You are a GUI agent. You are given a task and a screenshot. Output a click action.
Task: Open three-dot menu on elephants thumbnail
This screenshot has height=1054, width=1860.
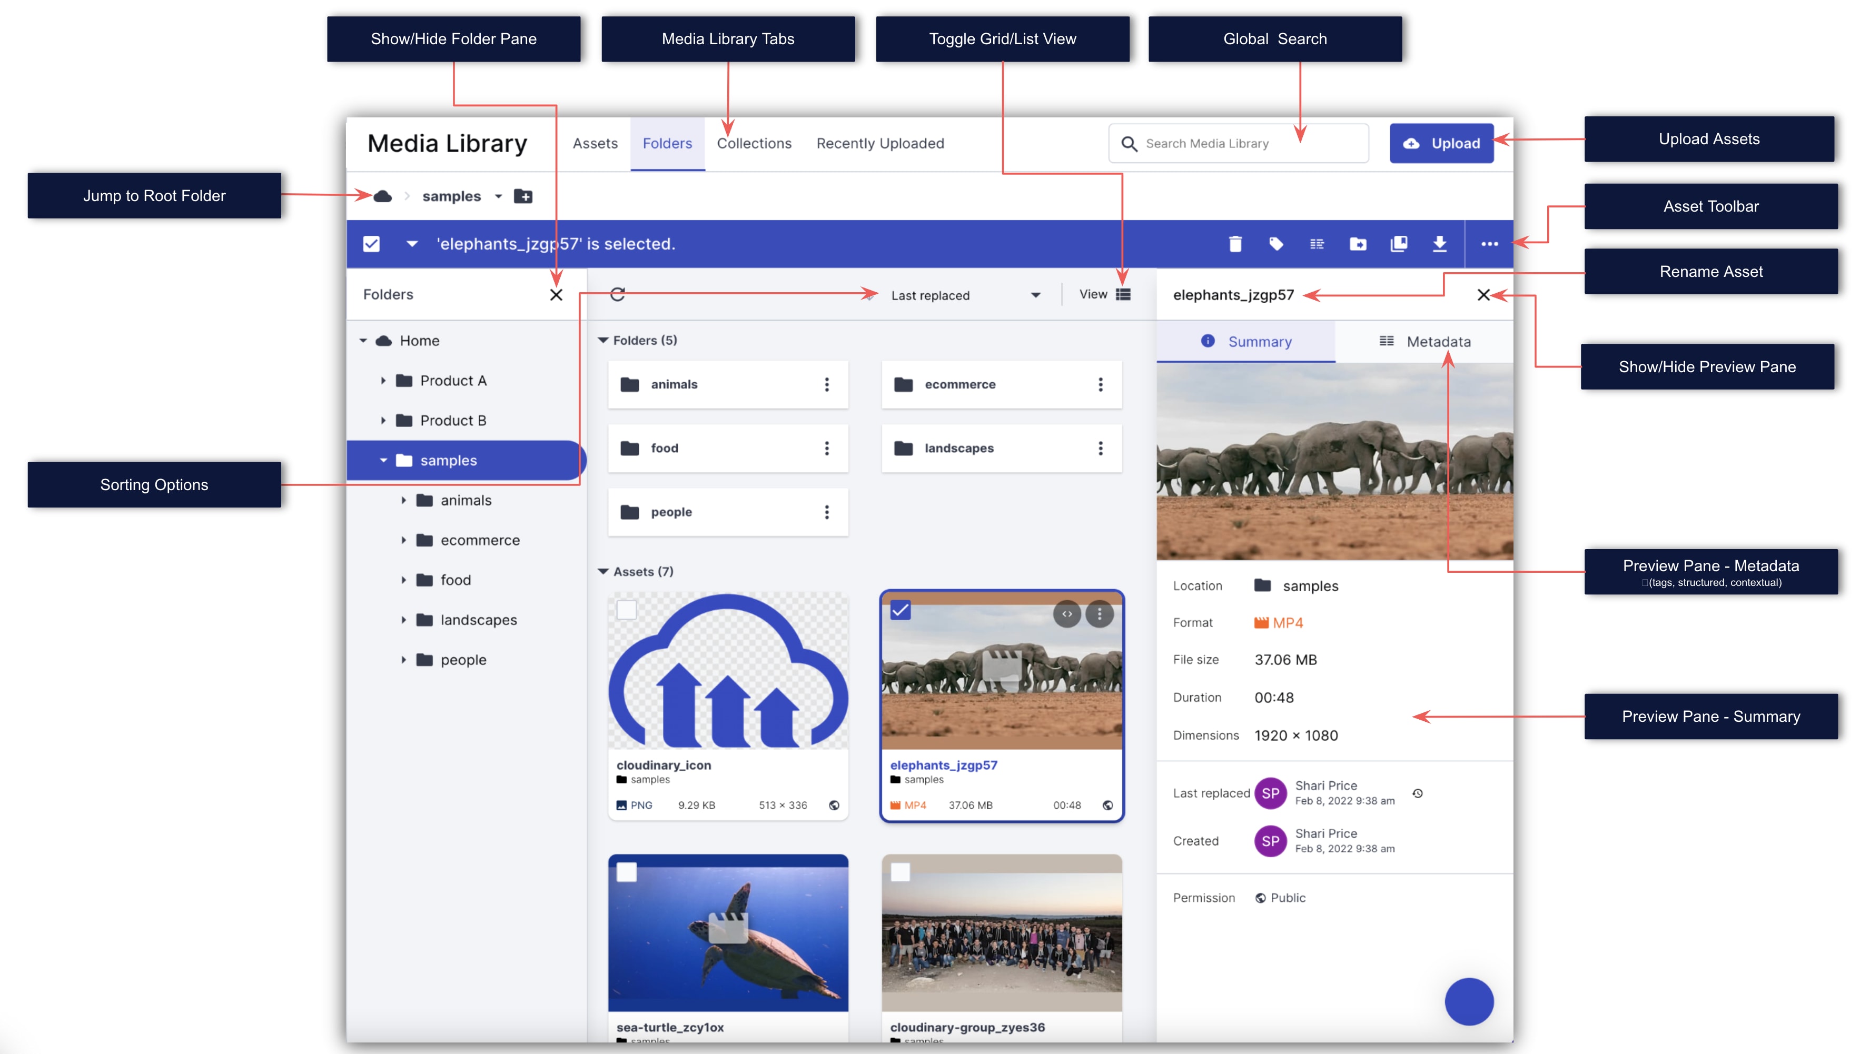coord(1099,614)
